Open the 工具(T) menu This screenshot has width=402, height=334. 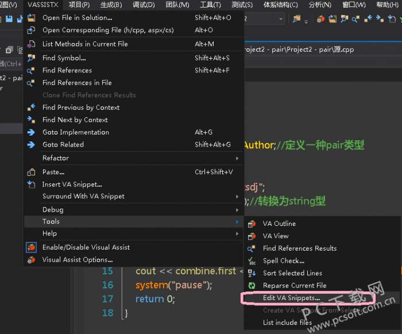pos(210,5)
